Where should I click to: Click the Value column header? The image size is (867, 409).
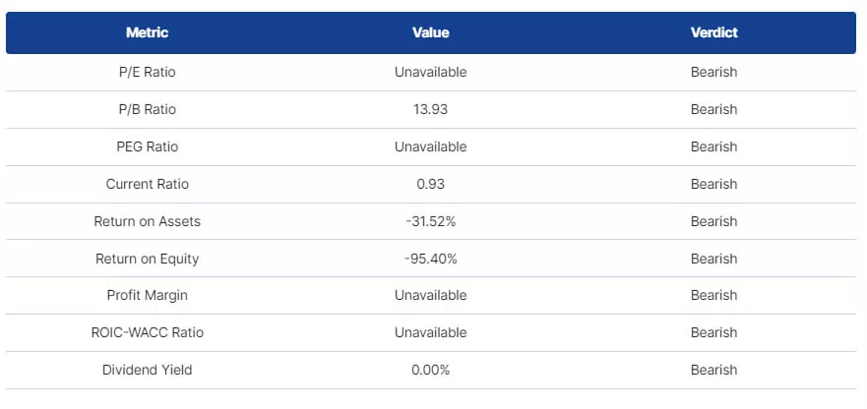click(430, 32)
